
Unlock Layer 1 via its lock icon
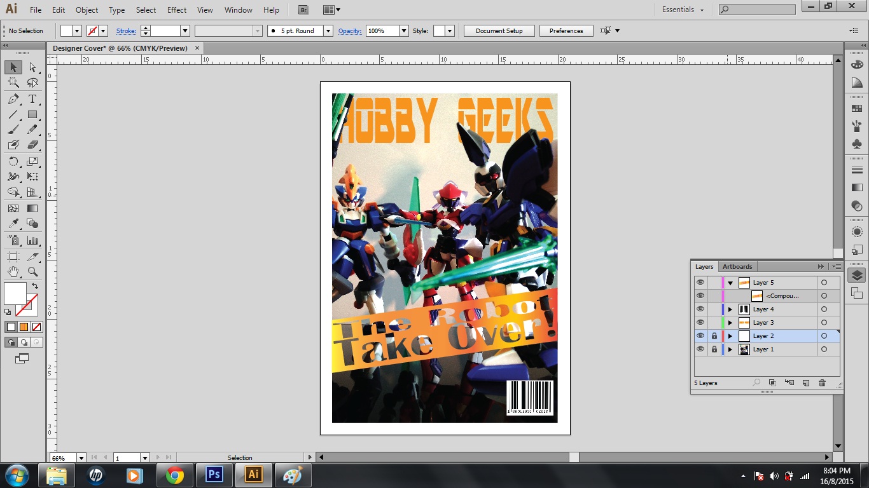pyautogui.click(x=714, y=349)
